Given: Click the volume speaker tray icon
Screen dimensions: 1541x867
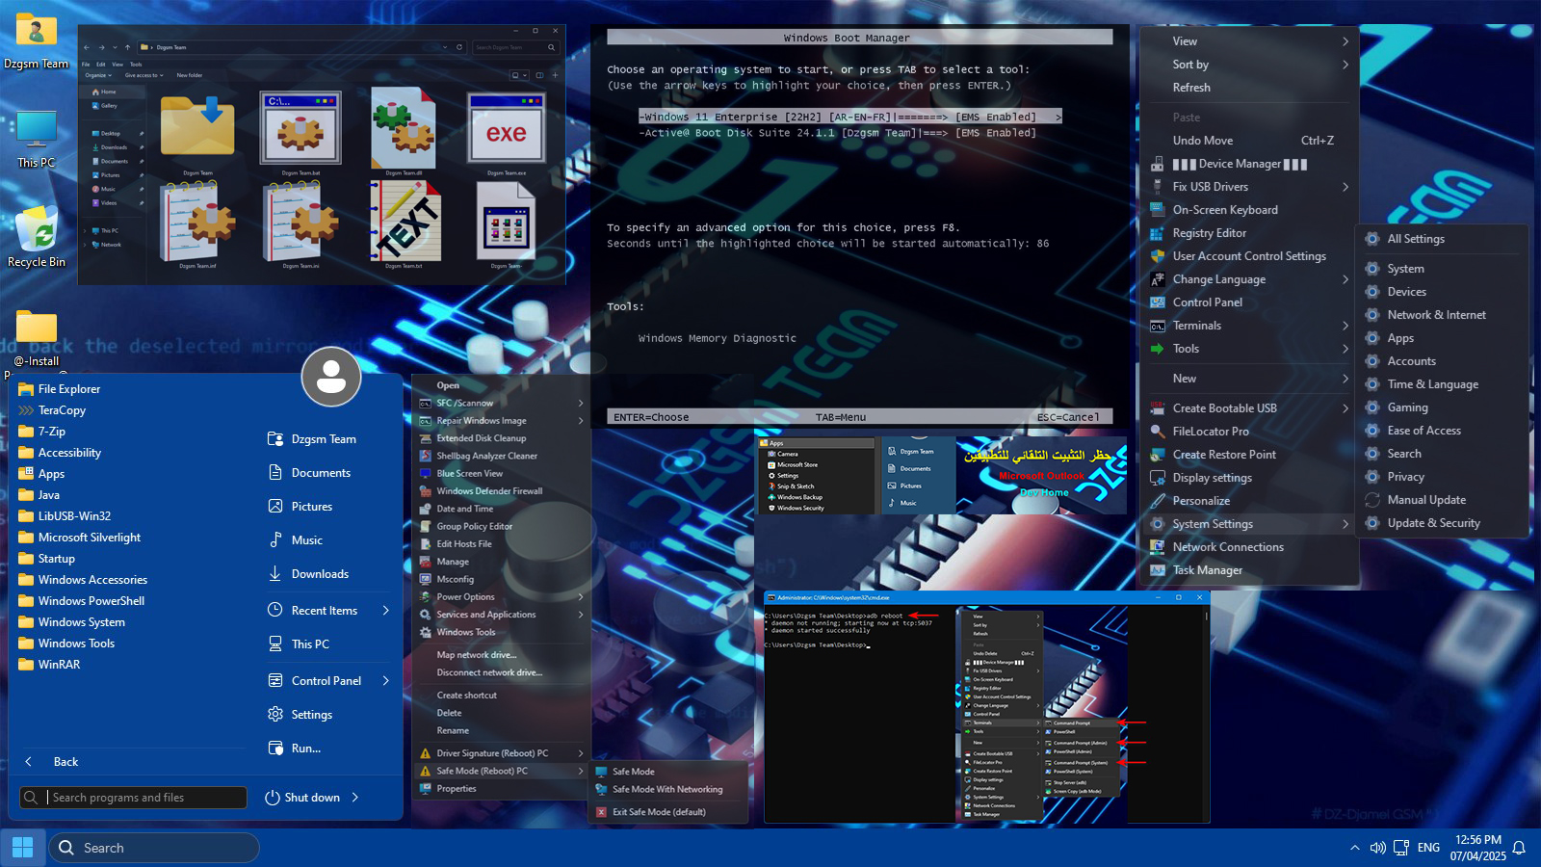Looking at the screenshot, I should (x=1377, y=848).
